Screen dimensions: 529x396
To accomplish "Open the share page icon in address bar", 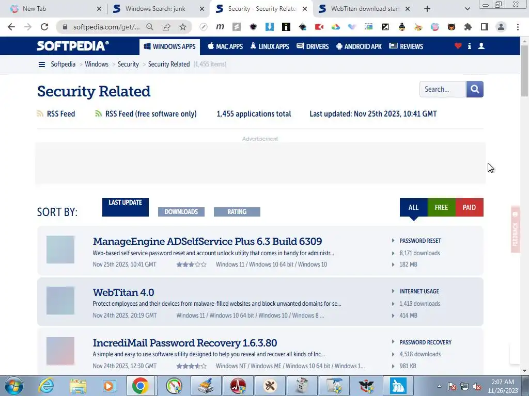I will pos(166,27).
